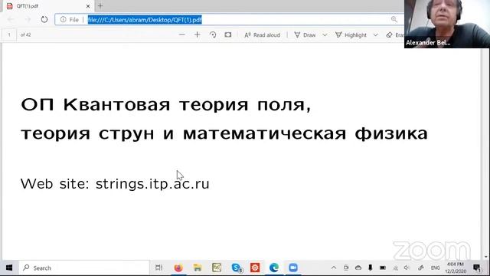The width and height of the screenshot is (490, 276).
Task: Open the TeX editor taskbar icon
Action: point(217,268)
